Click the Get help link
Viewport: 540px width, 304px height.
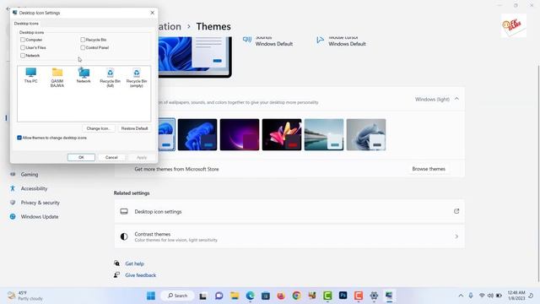pyautogui.click(x=135, y=263)
